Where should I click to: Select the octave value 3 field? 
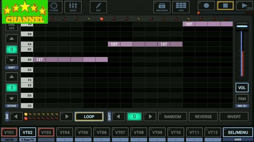[x=12, y=88]
